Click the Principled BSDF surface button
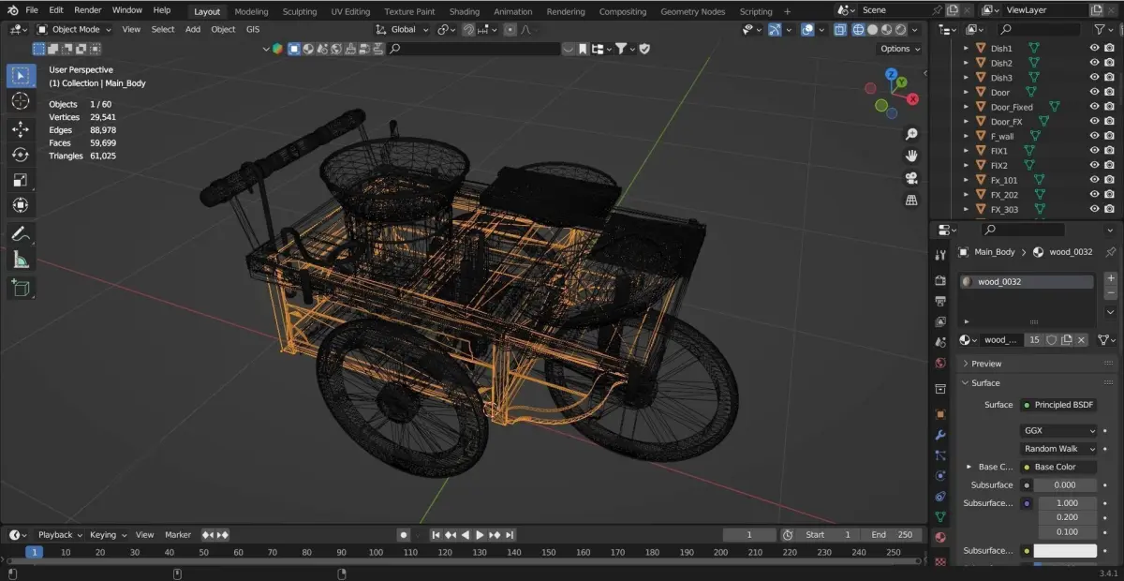This screenshot has height=581, width=1124. tap(1058, 405)
